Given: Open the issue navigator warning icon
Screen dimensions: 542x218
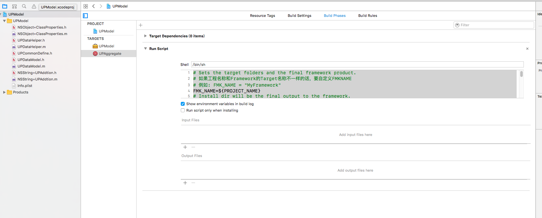Looking at the screenshot, I should coord(34,6).
